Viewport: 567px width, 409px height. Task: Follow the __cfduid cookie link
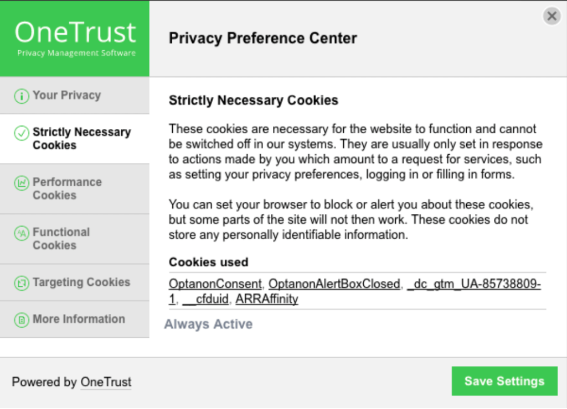coord(206,299)
